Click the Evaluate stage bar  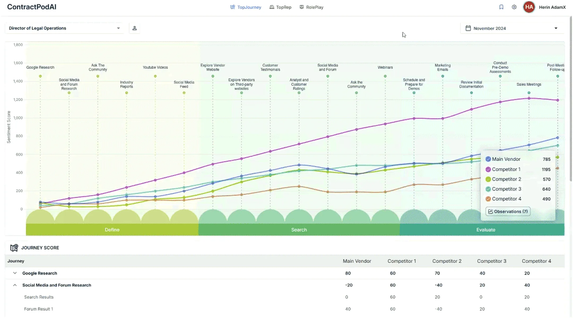485,230
